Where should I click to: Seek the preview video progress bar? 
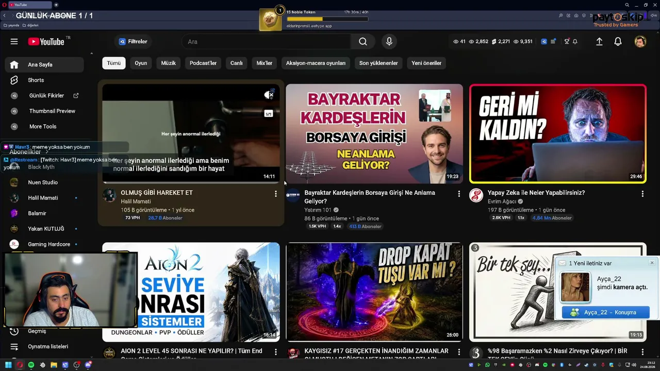coord(191,182)
